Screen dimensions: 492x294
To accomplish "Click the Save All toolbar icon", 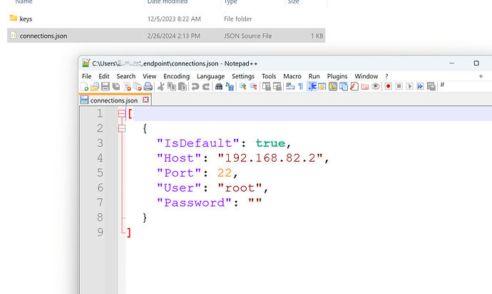I will point(116,86).
